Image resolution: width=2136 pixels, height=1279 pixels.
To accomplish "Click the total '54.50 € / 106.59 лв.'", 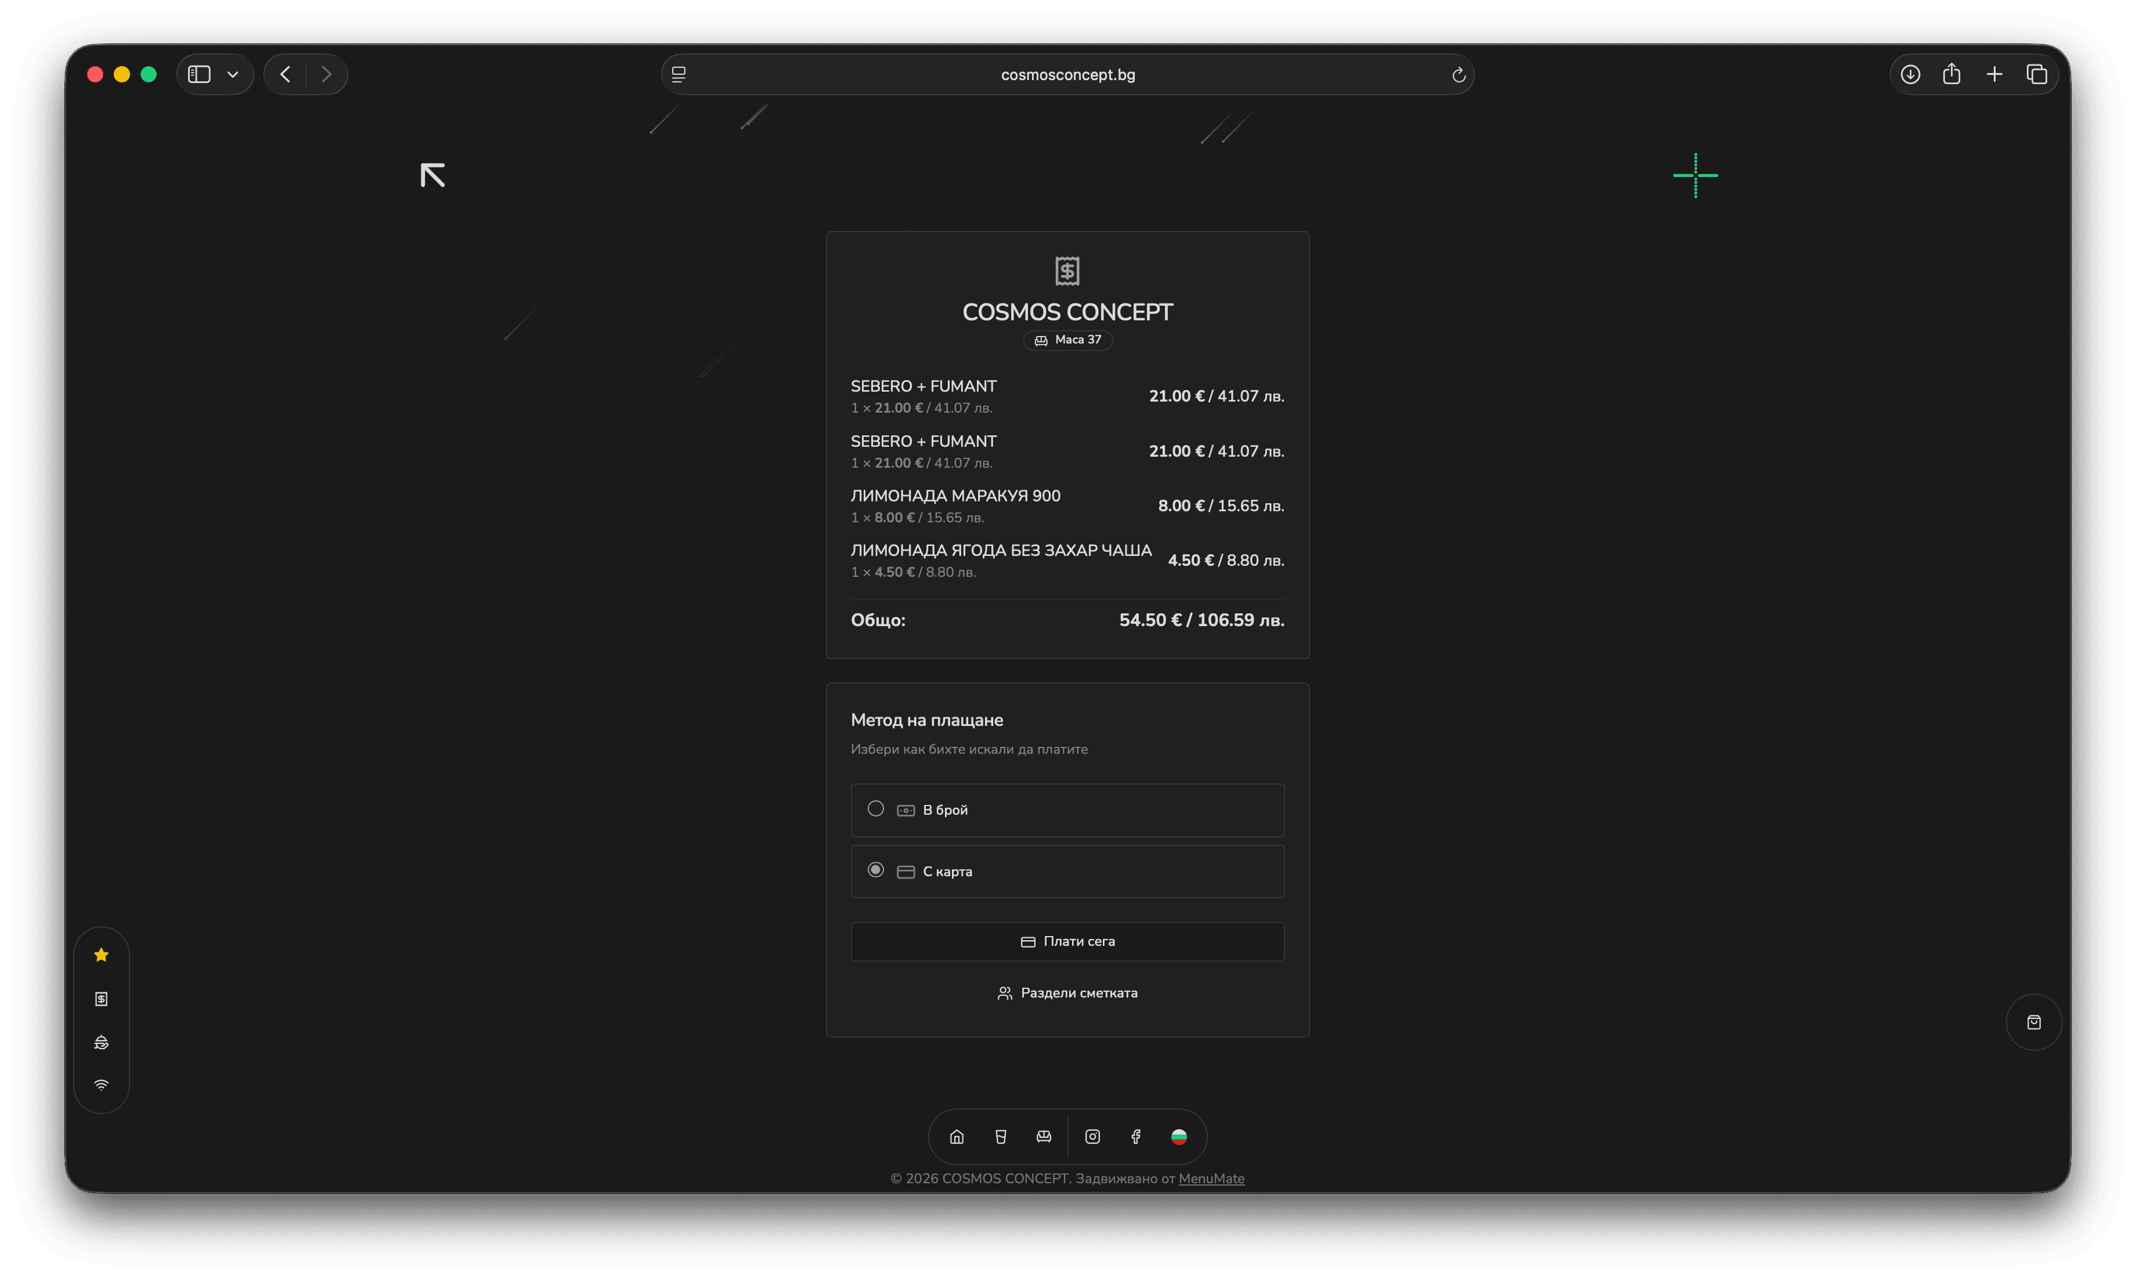I will click(1201, 620).
